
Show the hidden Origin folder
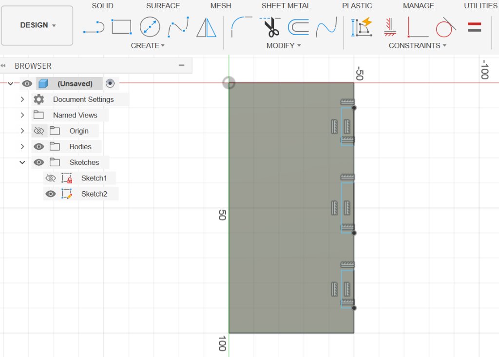pos(39,131)
